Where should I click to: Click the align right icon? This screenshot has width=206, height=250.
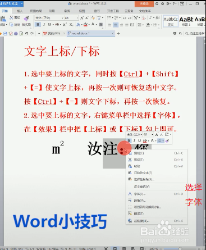[x=121, y=25]
